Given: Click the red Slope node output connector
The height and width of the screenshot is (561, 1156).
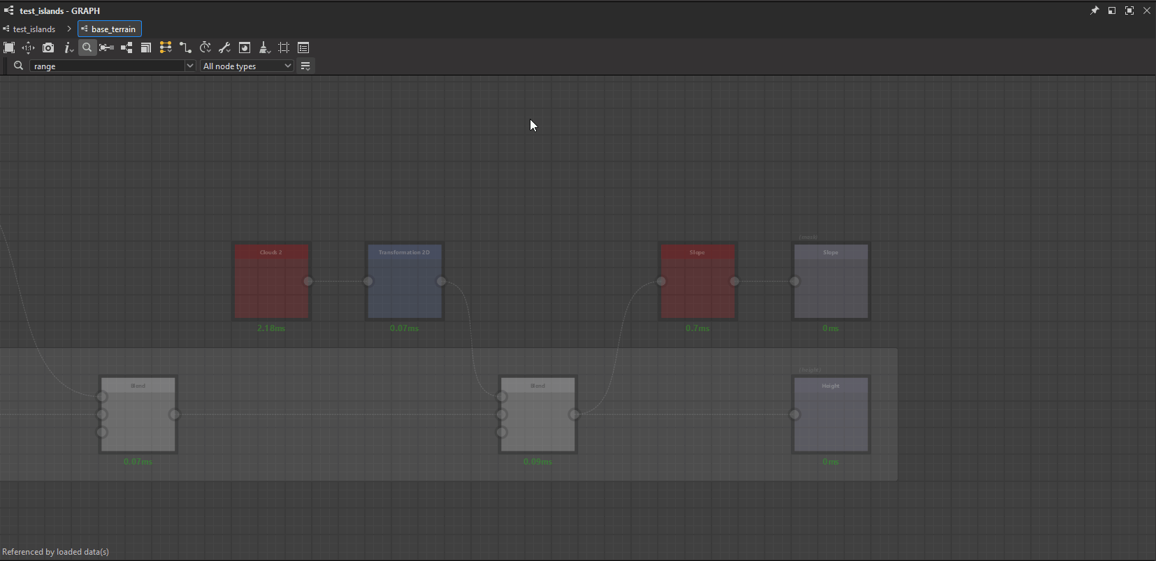Looking at the screenshot, I should (x=735, y=282).
